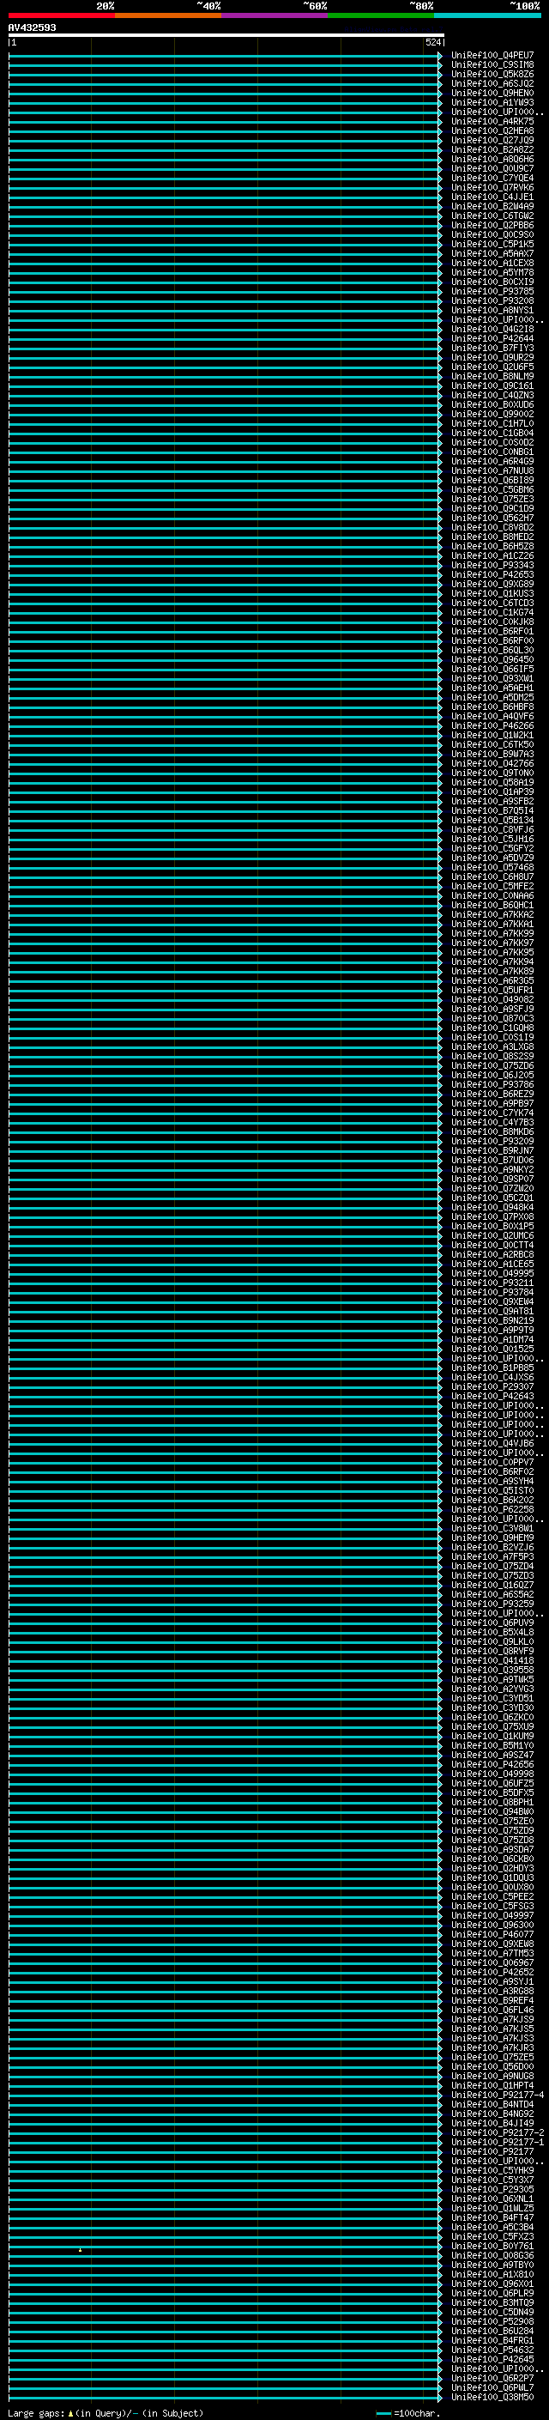Select hit label UniRef100_B7FIY3

[x=492, y=348]
